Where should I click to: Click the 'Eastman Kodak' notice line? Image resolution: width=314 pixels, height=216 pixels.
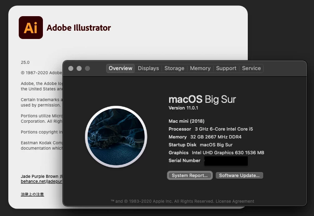pyautogui.click(x=42, y=143)
